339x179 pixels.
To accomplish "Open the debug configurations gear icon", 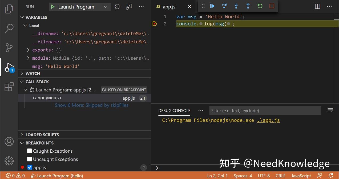I will (117, 7).
